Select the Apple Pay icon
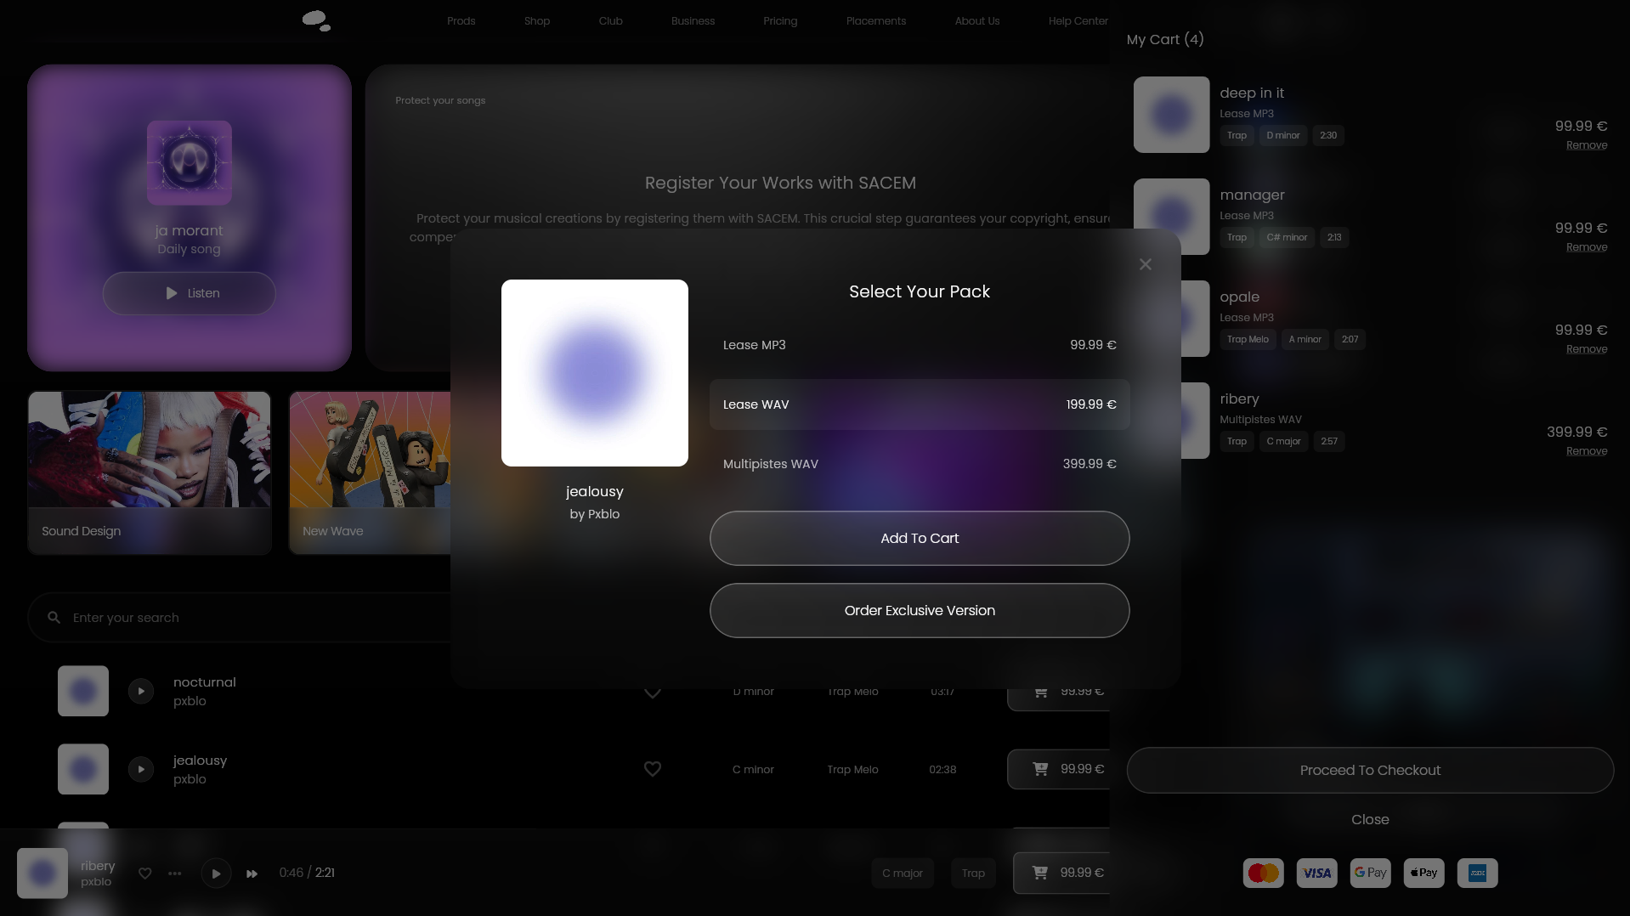The width and height of the screenshot is (1630, 916). [x=1424, y=873]
